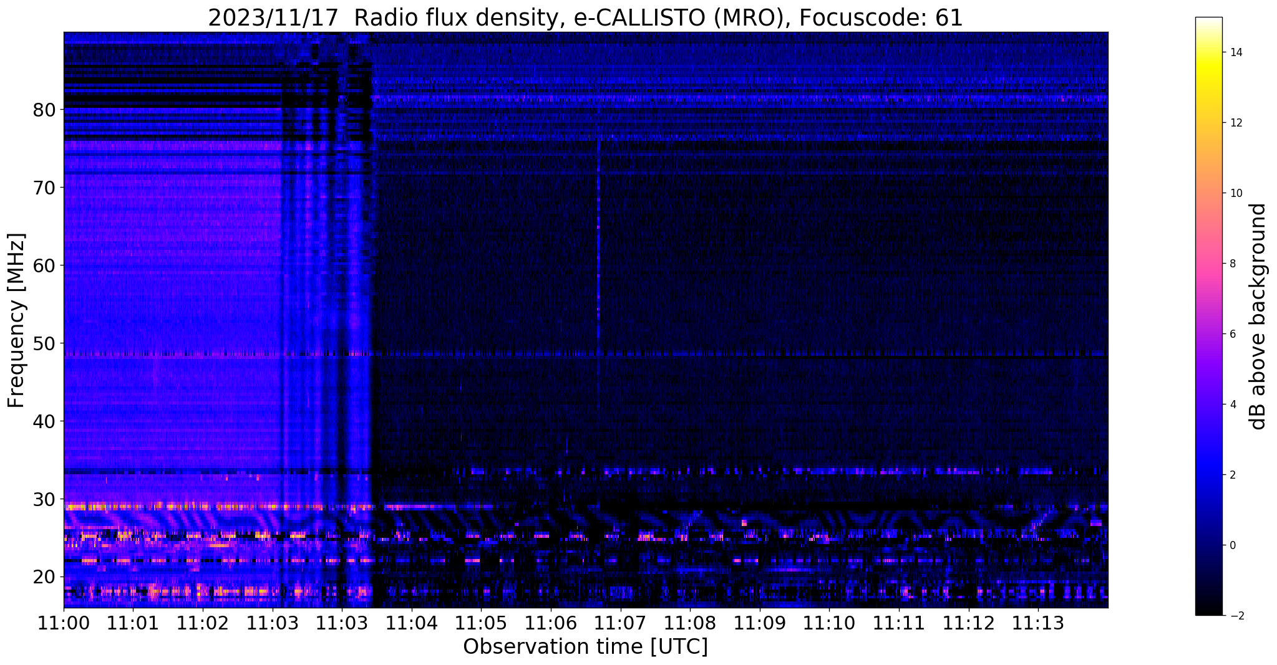Click the 11:05 time tick label
This screenshot has height=665, width=1277.
tap(481, 623)
